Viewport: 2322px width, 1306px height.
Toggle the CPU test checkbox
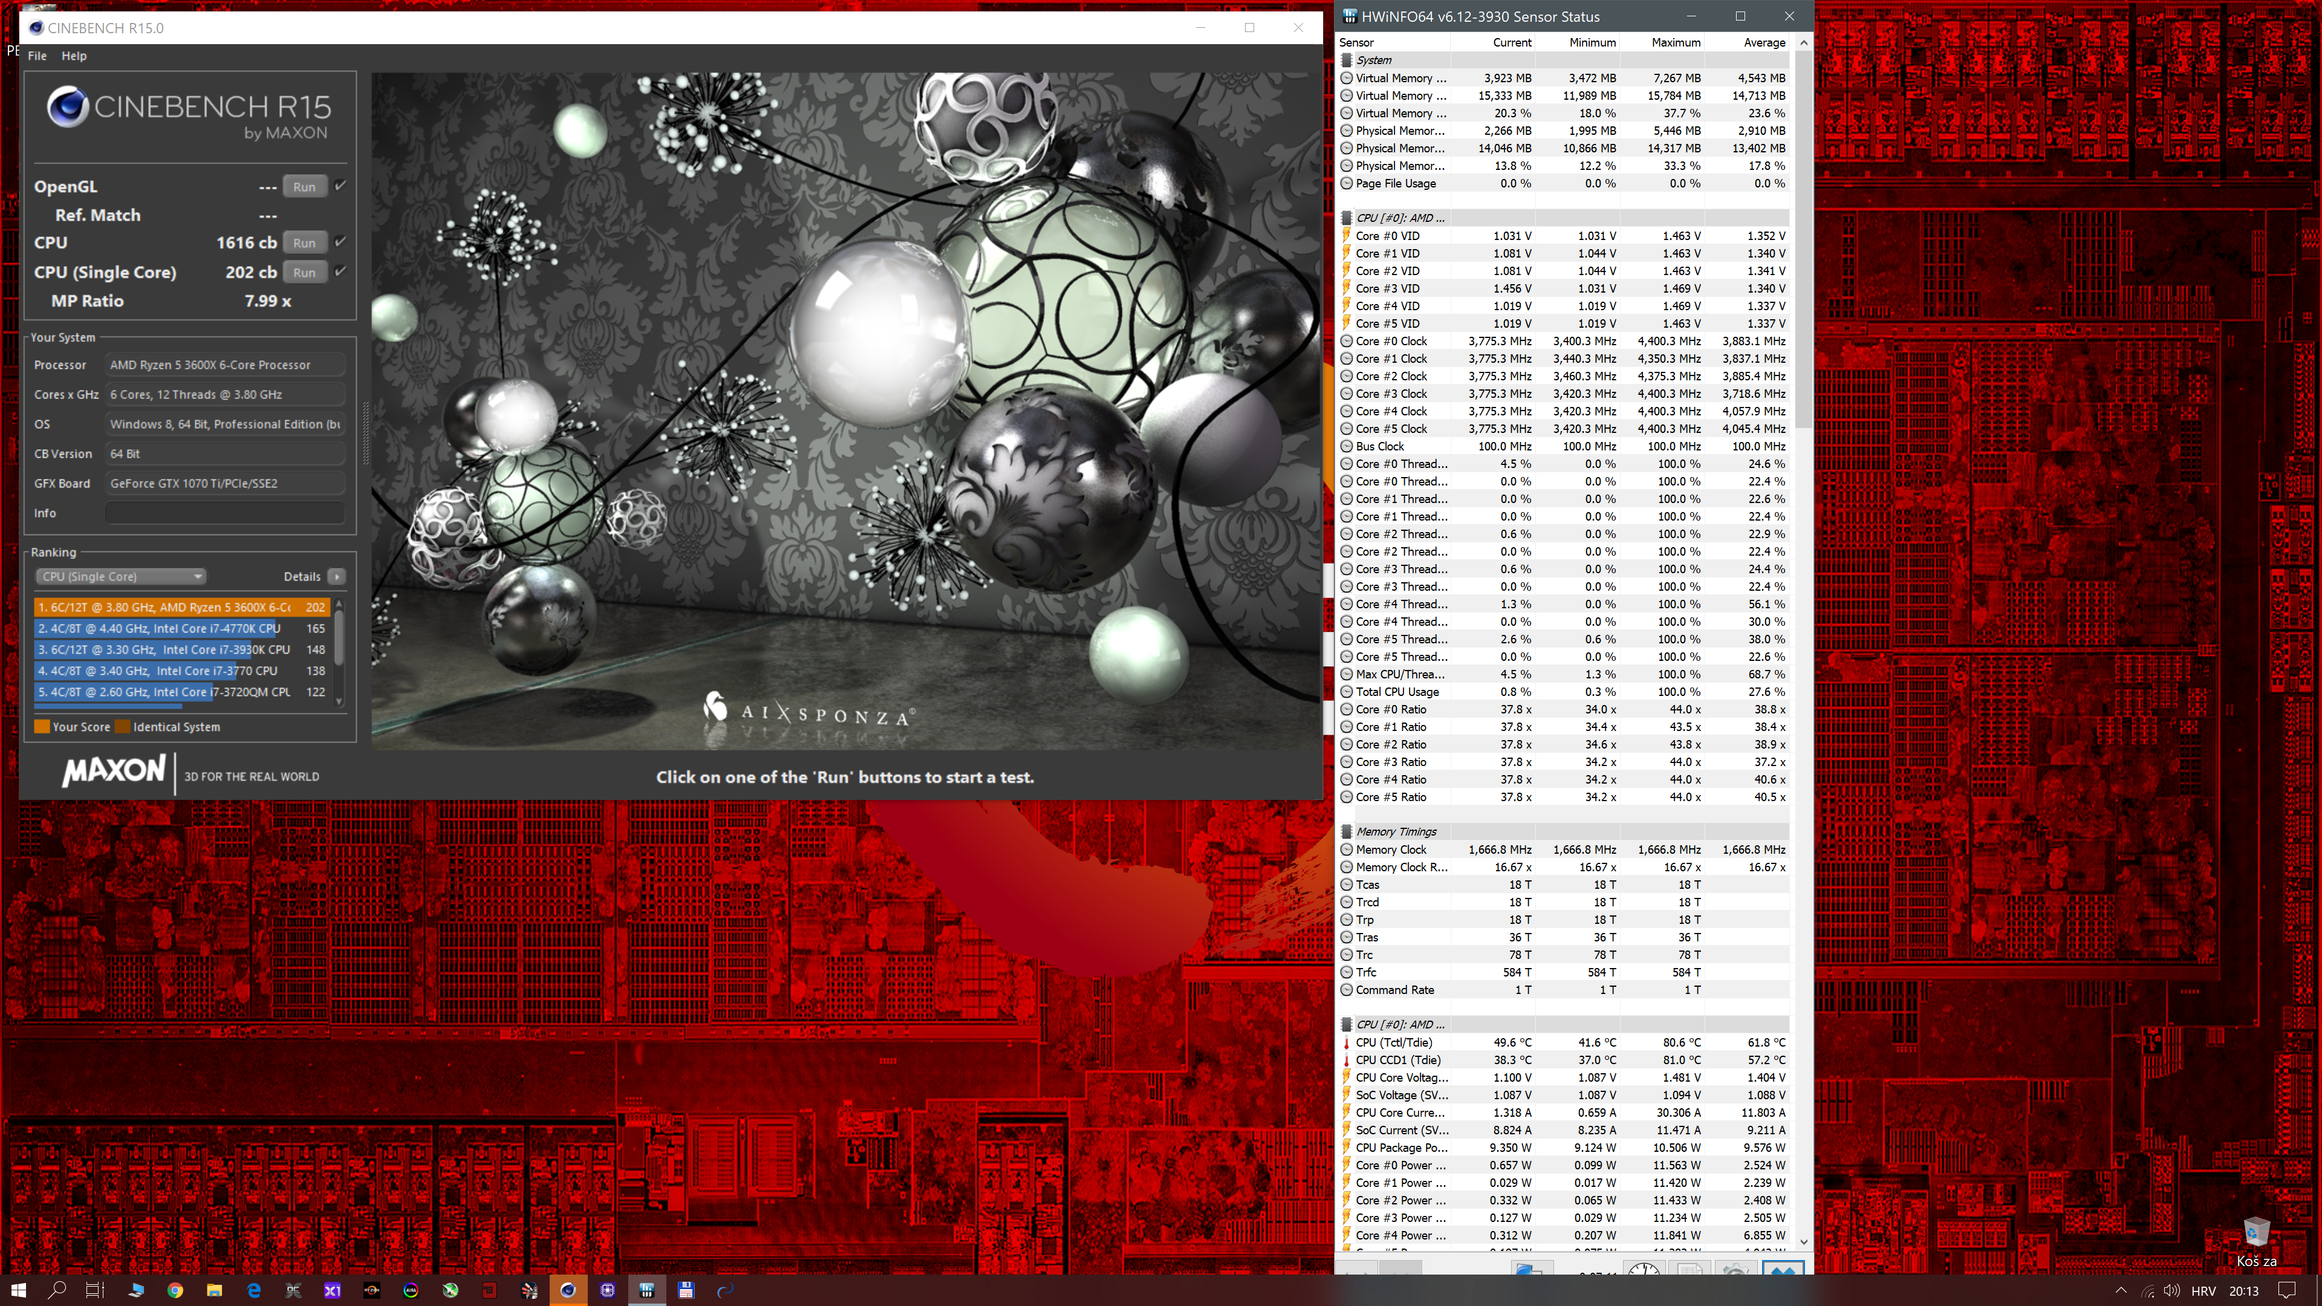click(340, 242)
